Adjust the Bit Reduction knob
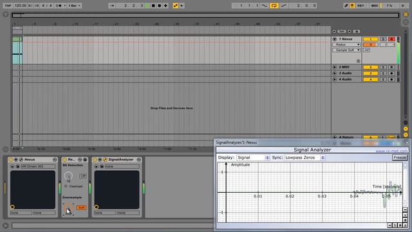412x232 pixels. click(x=68, y=176)
